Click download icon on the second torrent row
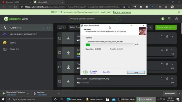This screenshot has height=102, width=182. click(68, 53)
